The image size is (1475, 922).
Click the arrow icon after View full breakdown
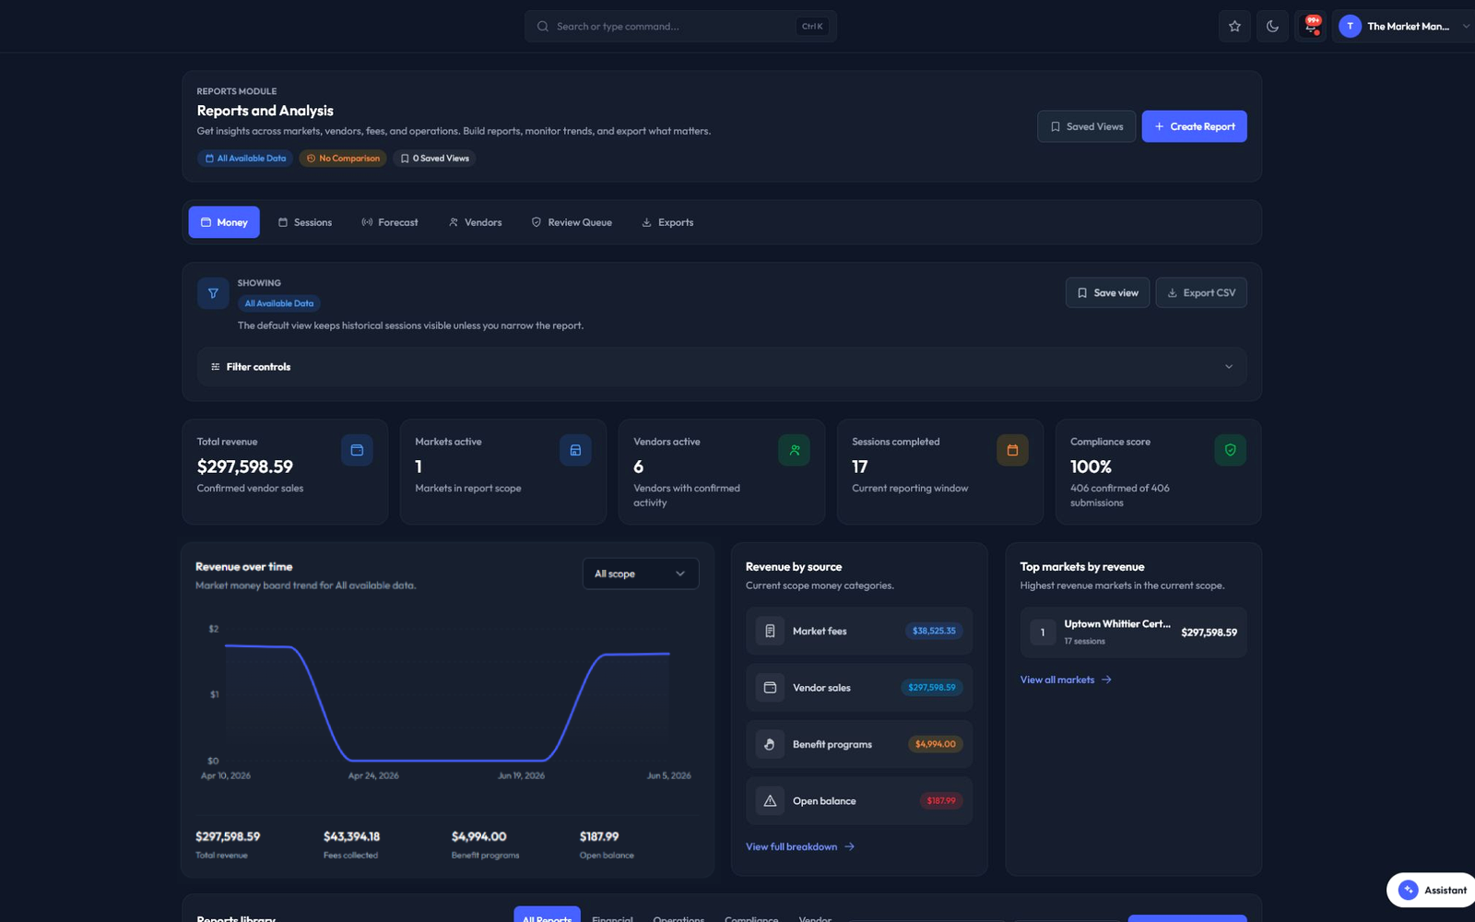(849, 846)
